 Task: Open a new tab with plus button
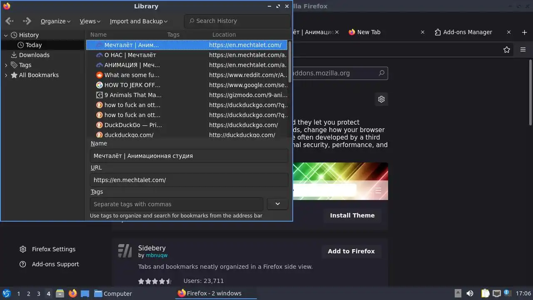pos(524,32)
